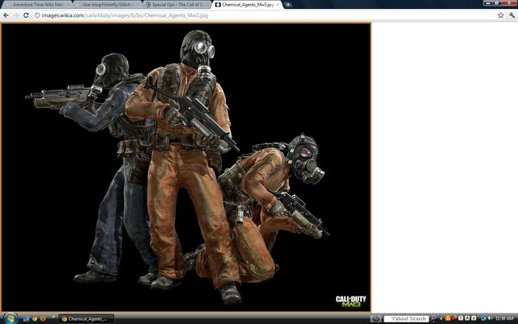The image size is (518, 324).
Task: Close the Special Ops tab
Action: [209, 5]
